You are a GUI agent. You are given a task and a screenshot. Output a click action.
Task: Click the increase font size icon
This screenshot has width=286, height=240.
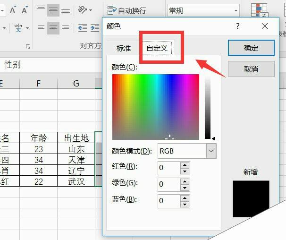(x=13, y=10)
